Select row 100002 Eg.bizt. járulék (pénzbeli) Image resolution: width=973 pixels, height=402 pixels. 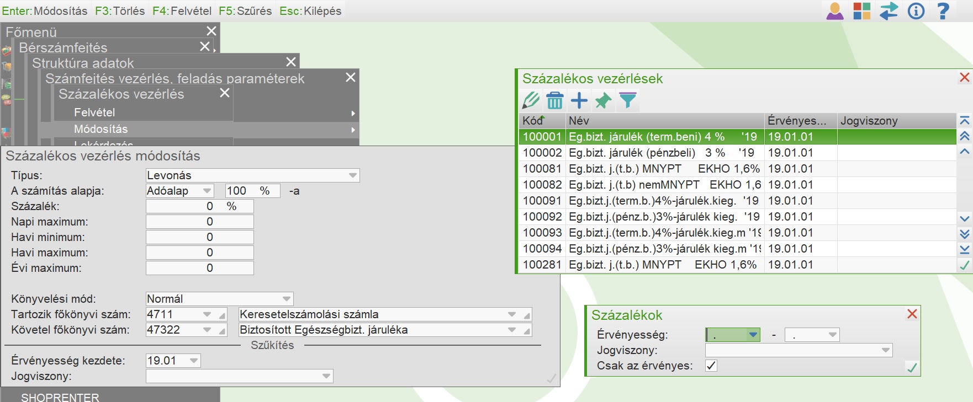(x=738, y=153)
